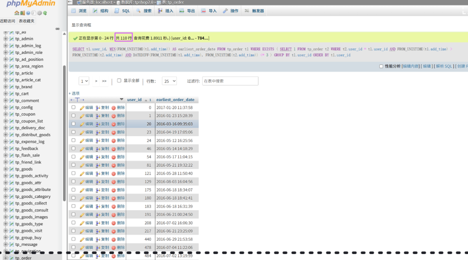Viewport: 468px width, 260px height.
Task: Click the phpMyAdmin home icon
Action: pos(16,13)
